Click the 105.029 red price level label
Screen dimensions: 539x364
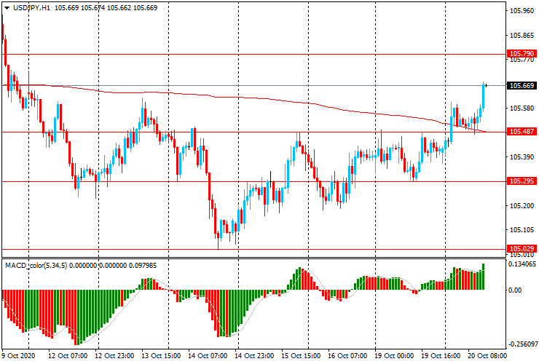522,248
